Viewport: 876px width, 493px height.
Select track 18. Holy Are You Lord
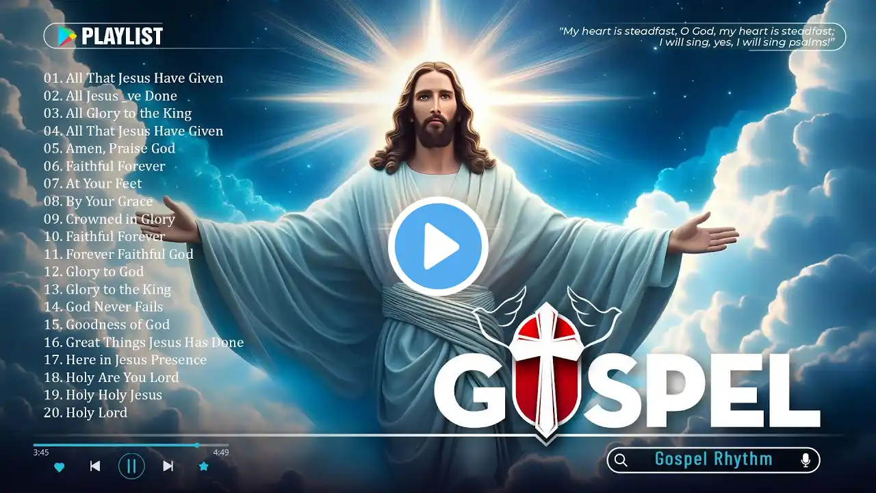pyautogui.click(x=112, y=377)
